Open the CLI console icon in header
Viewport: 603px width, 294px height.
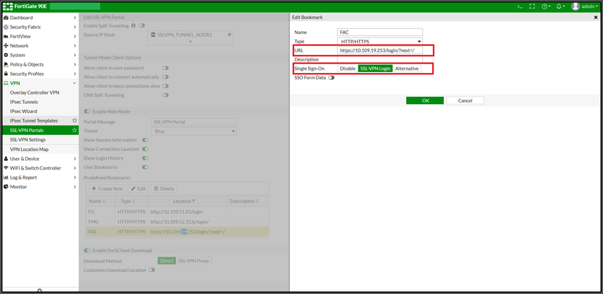[520, 6]
